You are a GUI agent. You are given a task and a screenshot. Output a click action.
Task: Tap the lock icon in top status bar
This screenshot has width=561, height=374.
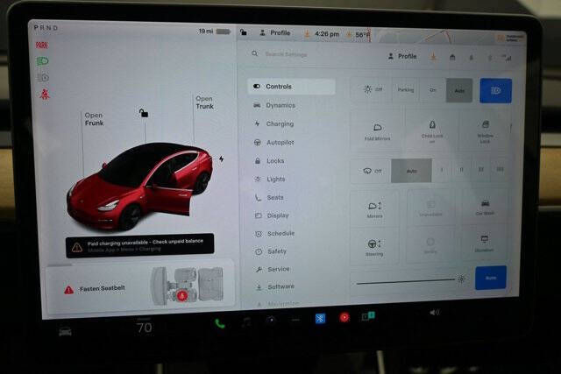(244, 32)
